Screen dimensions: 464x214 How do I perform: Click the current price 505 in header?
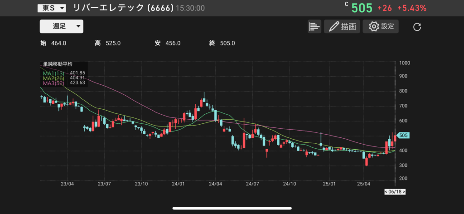coord(362,8)
